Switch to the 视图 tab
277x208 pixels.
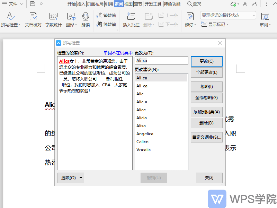(x=128, y=4)
